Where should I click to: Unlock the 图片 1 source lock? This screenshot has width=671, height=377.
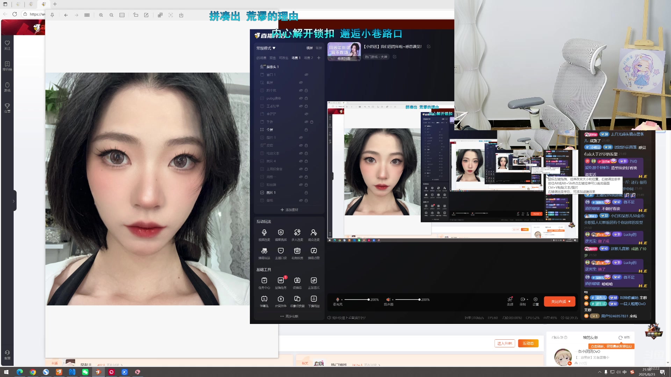coord(306,193)
